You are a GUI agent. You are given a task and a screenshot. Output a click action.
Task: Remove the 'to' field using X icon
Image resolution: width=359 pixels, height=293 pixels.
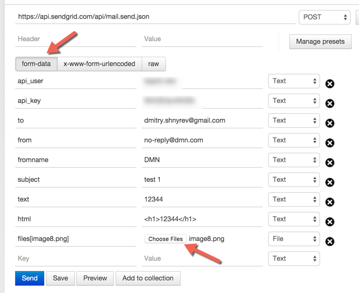point(330,123)
